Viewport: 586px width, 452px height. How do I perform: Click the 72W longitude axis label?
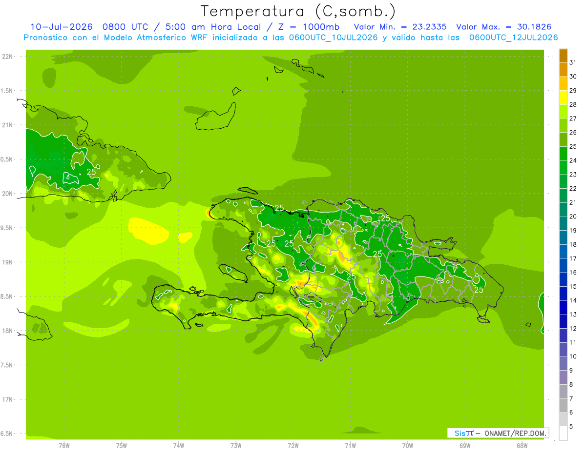click(293, 445)
